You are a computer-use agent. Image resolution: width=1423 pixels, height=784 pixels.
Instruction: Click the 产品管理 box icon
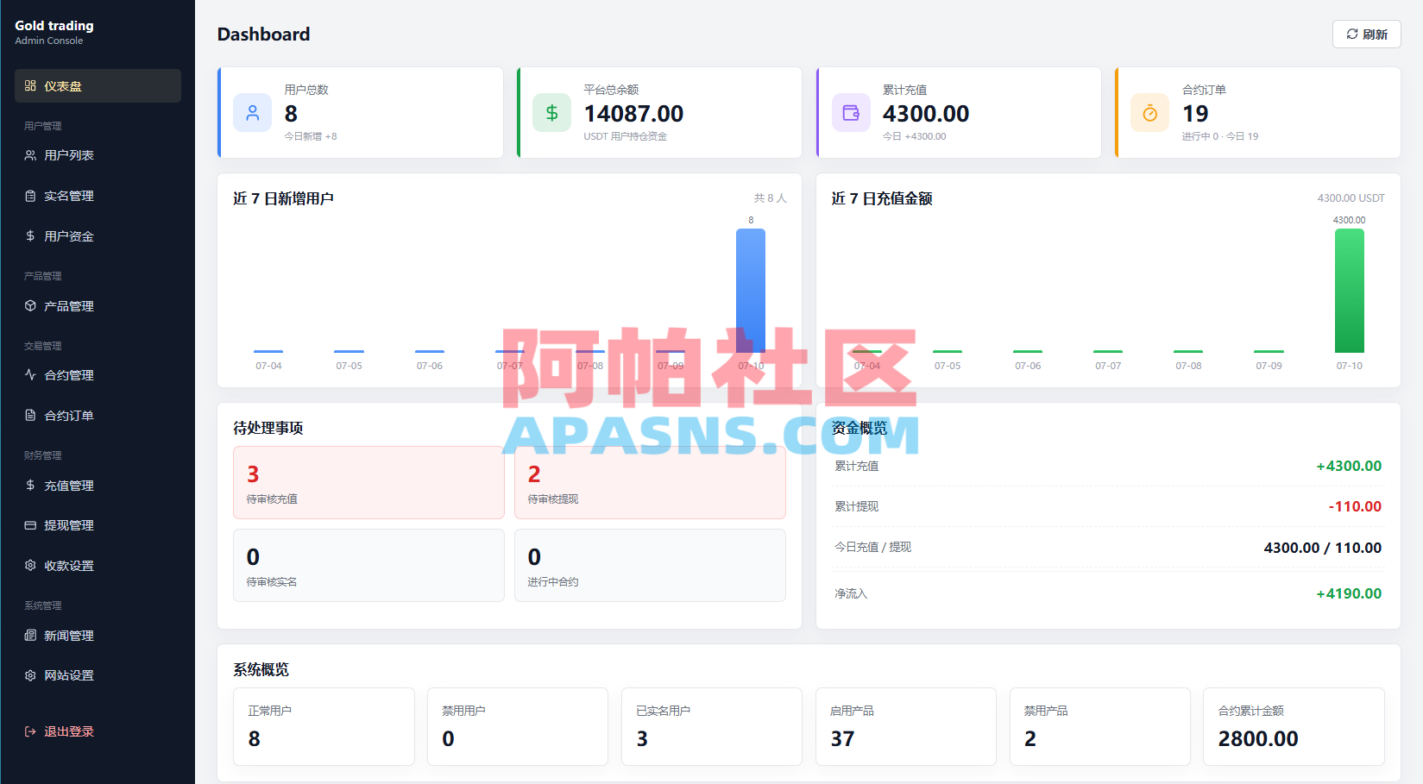(30, 306)
